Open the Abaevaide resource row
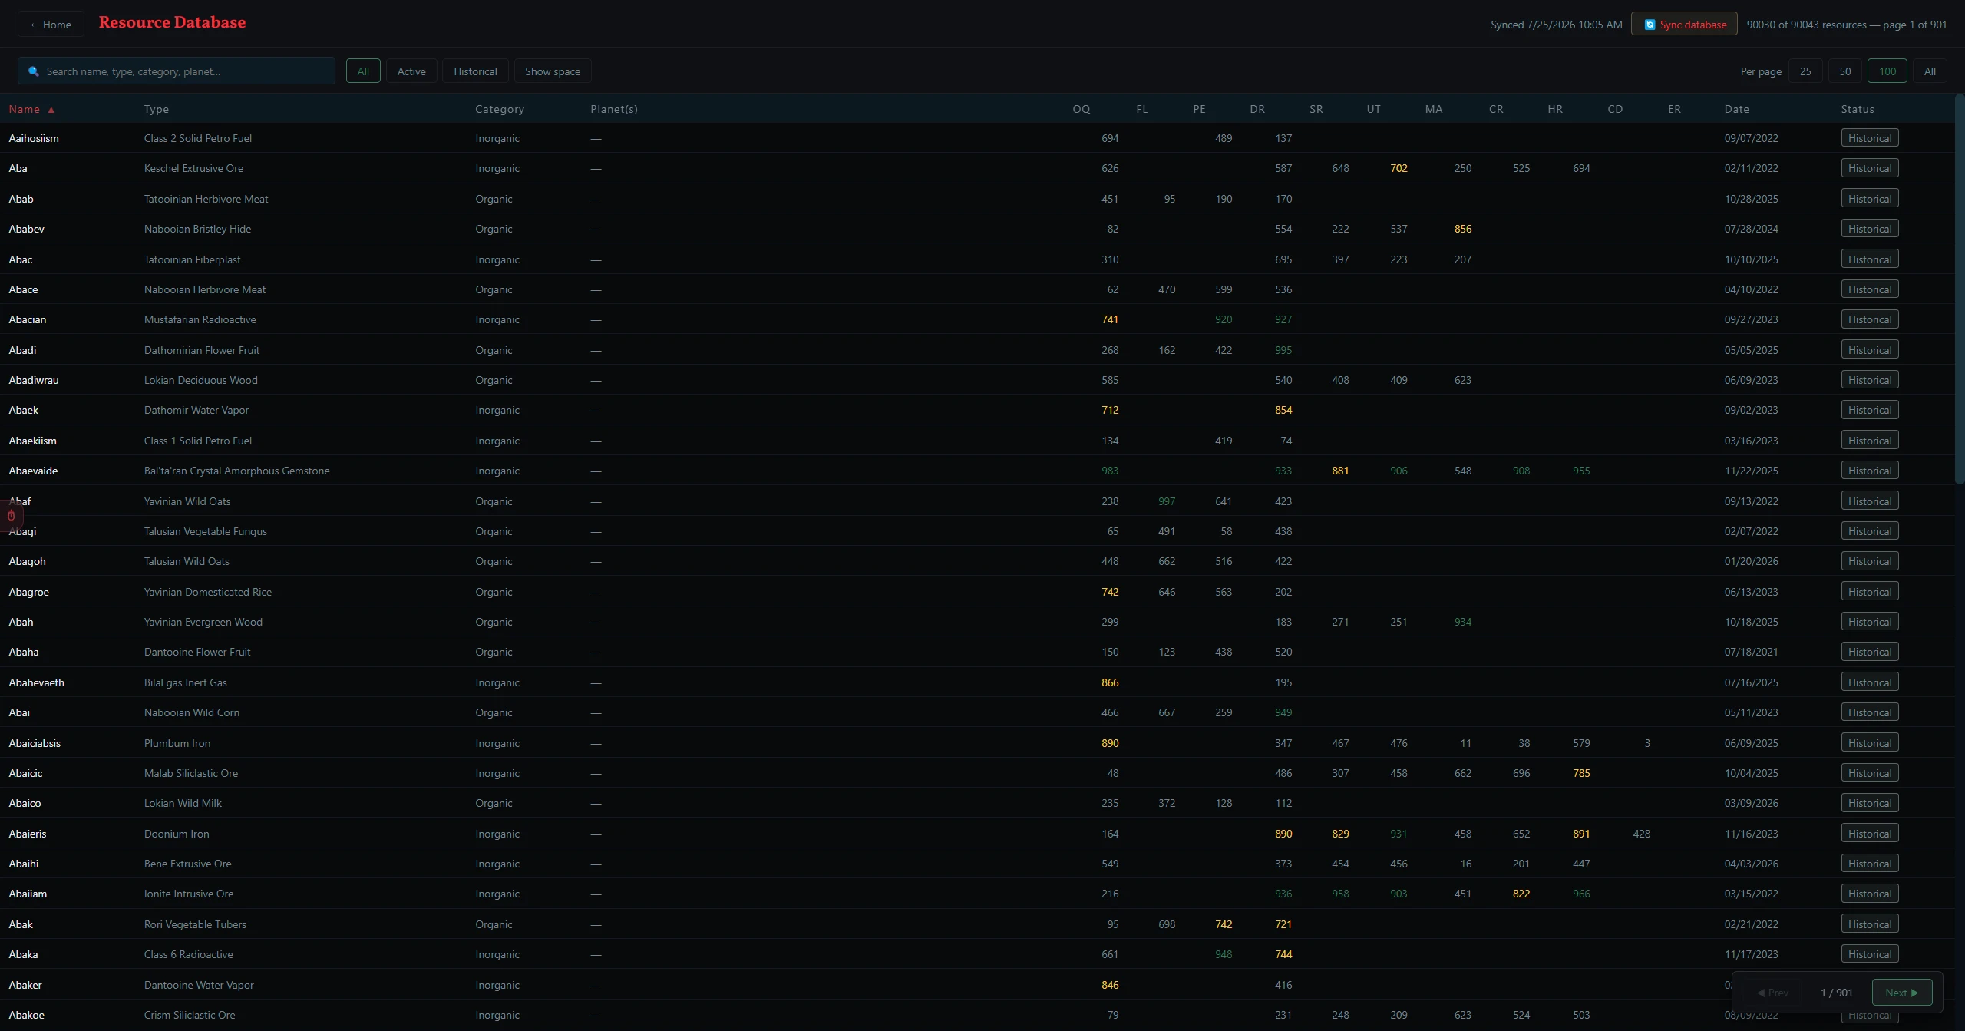1965x1031 pixels. coord(977,471)
